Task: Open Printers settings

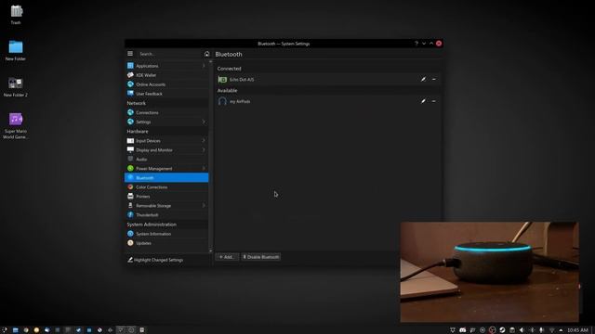Action: click(166, 196)
